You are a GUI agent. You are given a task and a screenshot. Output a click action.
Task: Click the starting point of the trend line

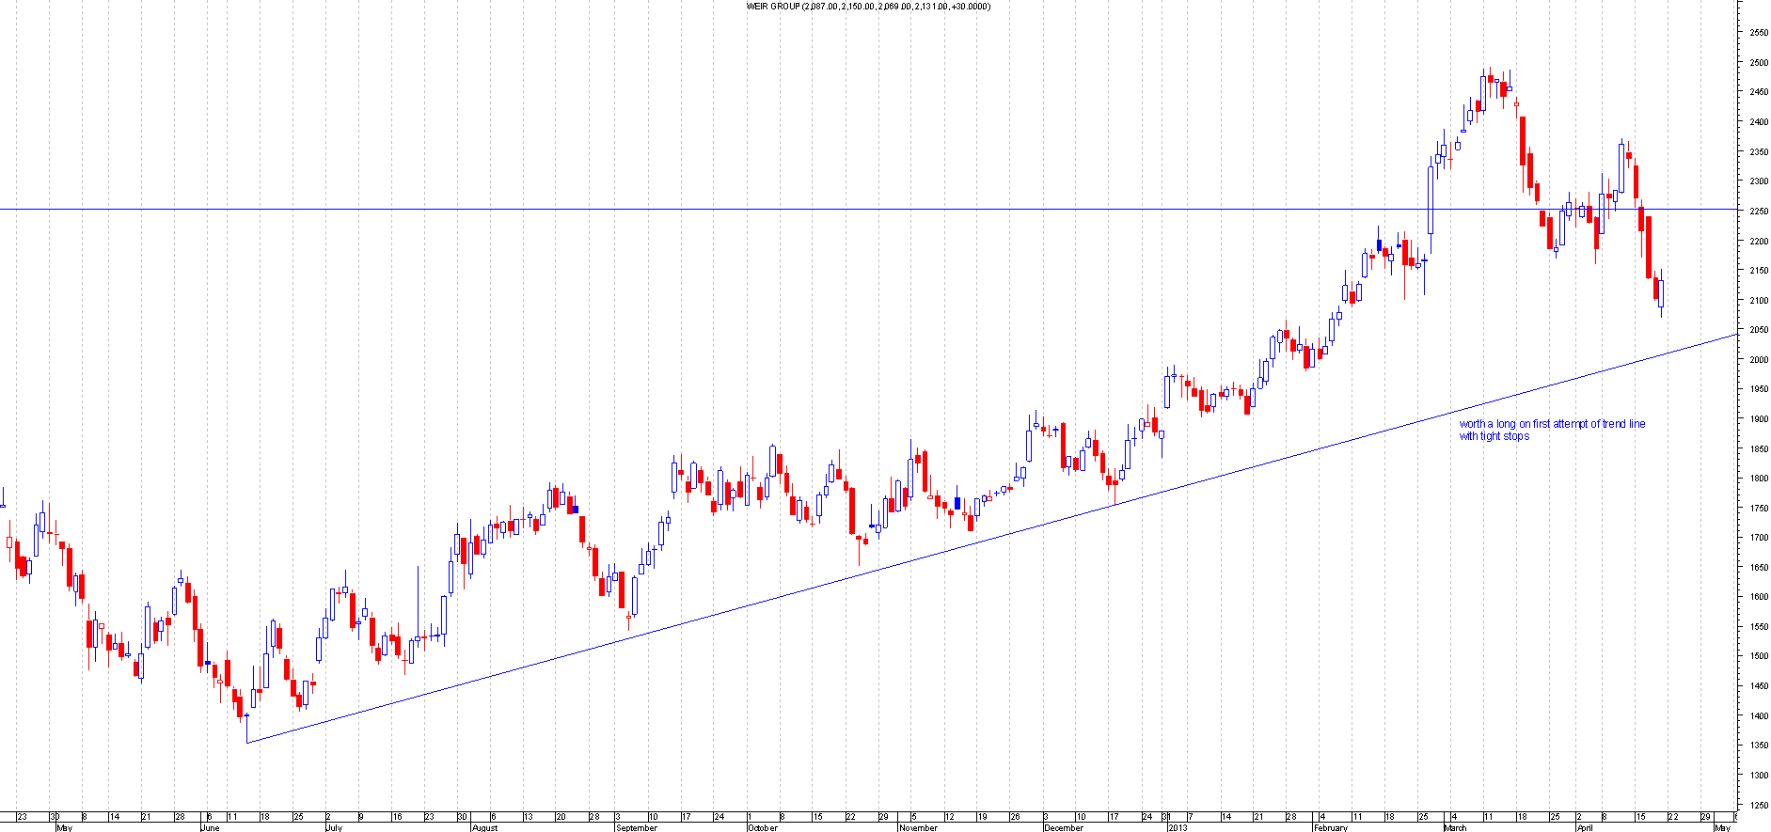click(246, 743)
